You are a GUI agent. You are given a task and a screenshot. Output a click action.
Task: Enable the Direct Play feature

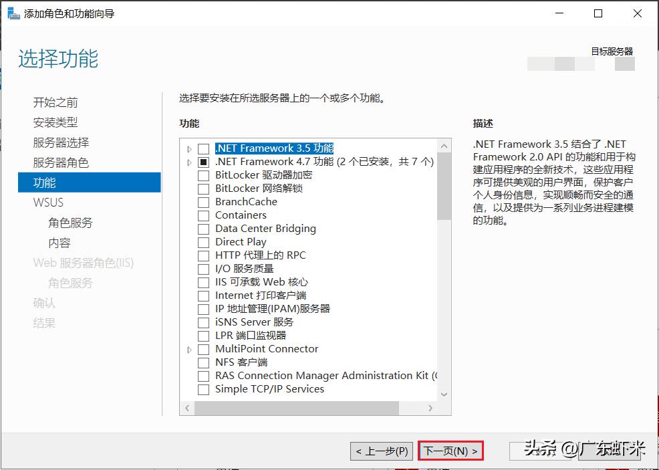tap(203, 242)
